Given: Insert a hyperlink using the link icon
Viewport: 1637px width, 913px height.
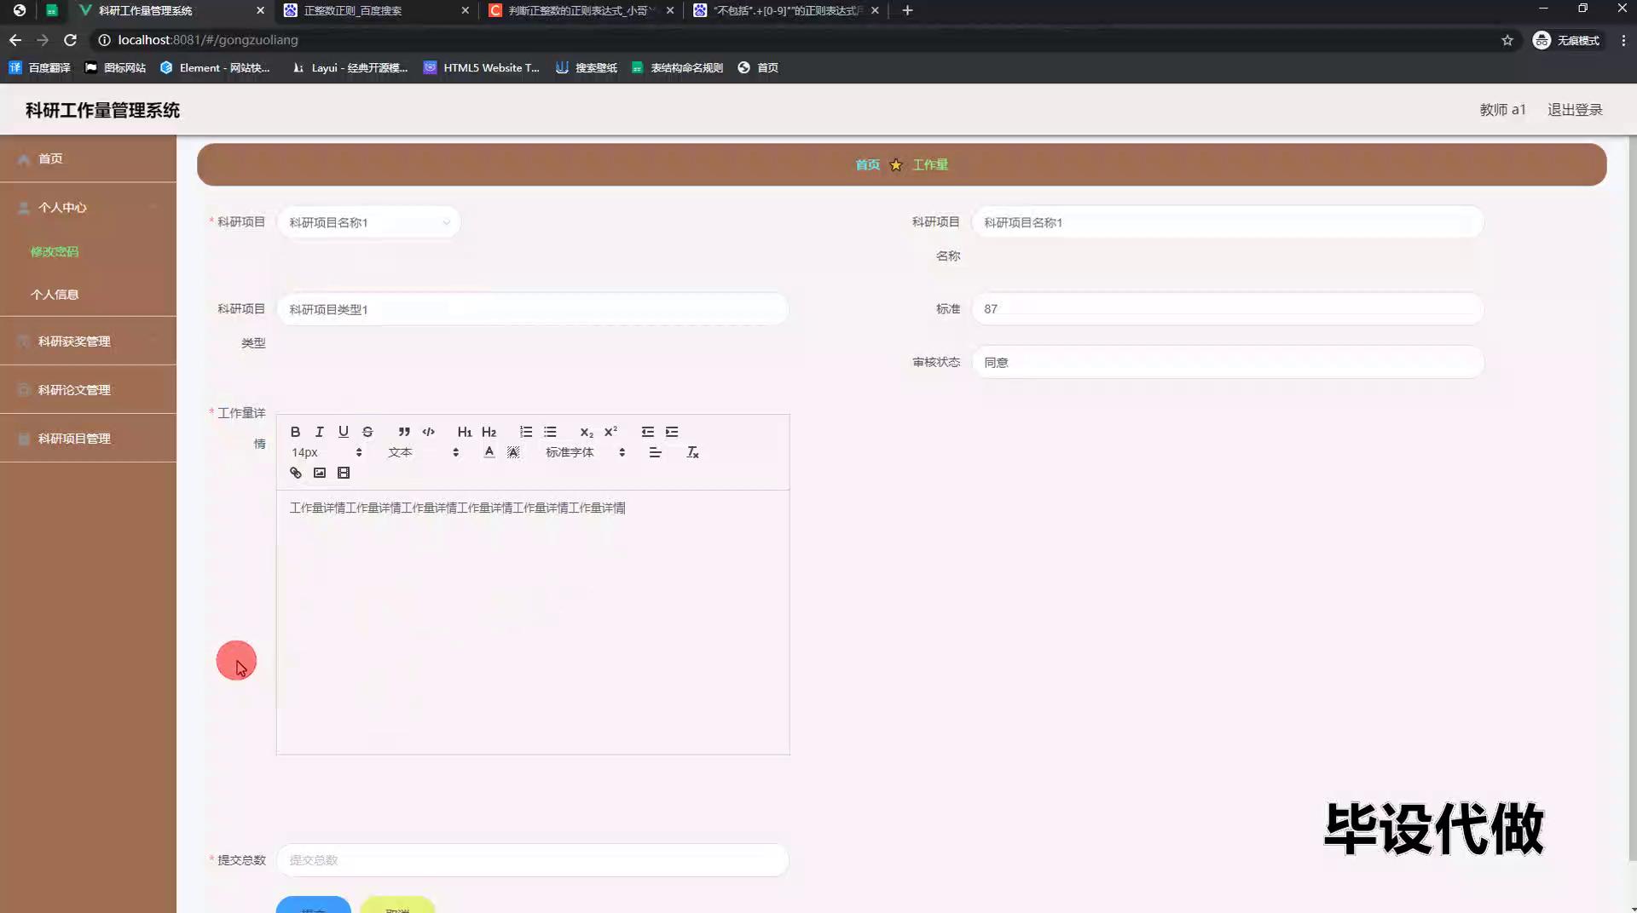Looking at the screenshot, I should coord(296,473).
